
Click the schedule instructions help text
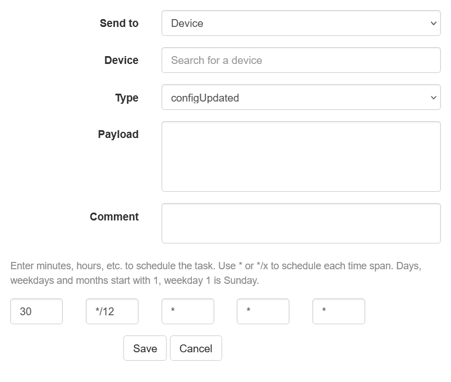pyautogui.click(x=215, y=273)
